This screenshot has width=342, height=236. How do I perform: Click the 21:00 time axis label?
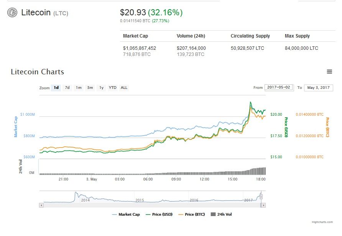63,179
